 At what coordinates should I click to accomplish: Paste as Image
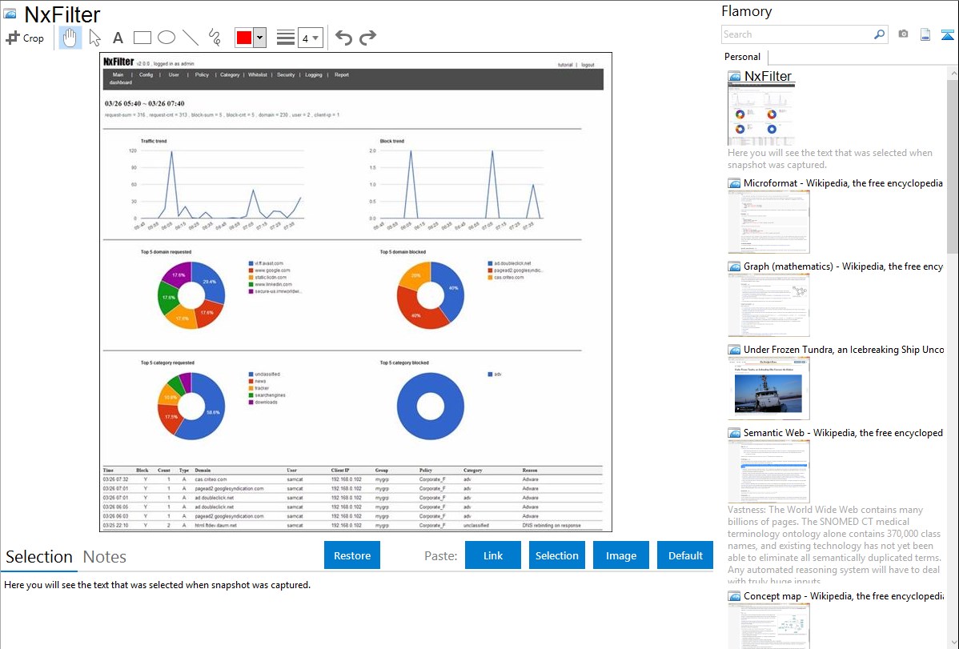click(621, 555)
